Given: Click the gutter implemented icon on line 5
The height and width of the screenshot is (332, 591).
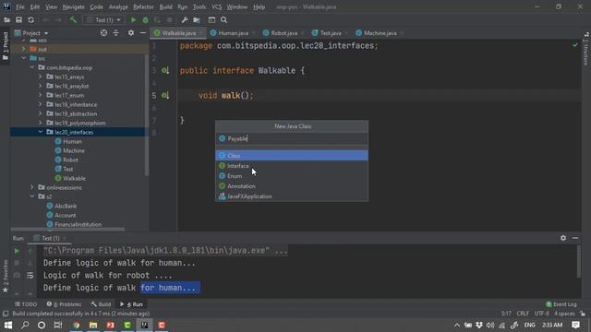Looking at the screenshot, I should [x=165, y=95].
